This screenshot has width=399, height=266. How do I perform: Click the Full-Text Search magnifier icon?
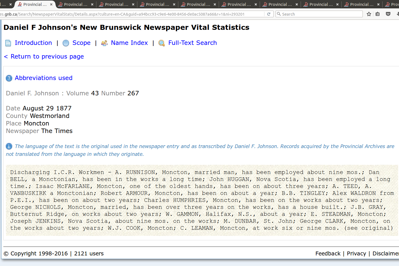point(162,43)
